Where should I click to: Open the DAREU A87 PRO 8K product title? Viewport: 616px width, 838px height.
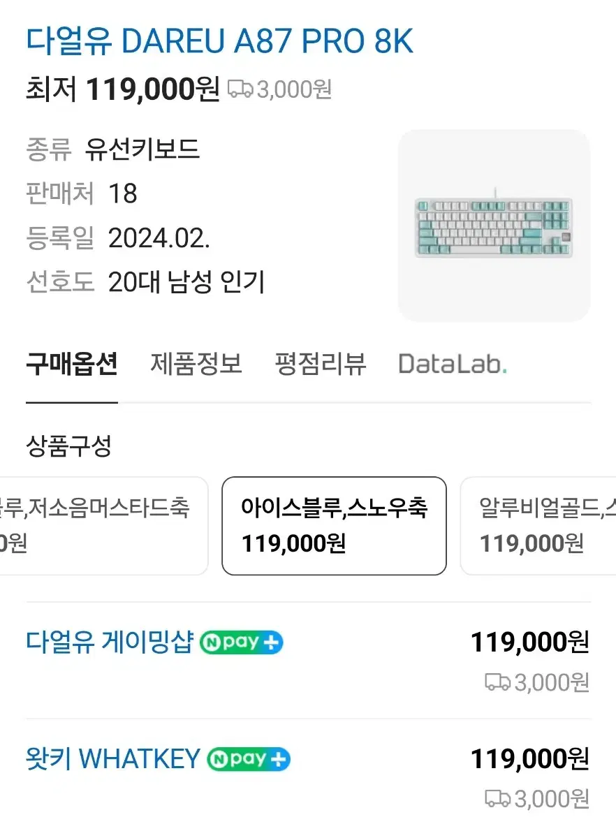(220, 42)
